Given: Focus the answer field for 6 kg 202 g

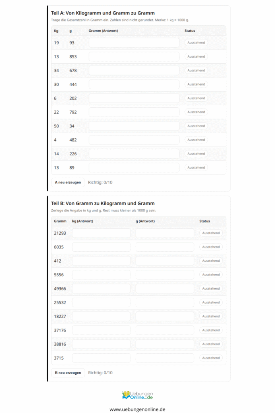Looking at the screenshot, I should click(x=134, y=98).
